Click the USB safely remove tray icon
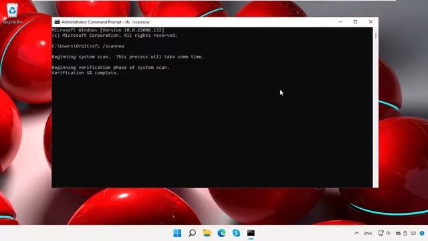Screen dimensions: 428x241 coord(405,233)
